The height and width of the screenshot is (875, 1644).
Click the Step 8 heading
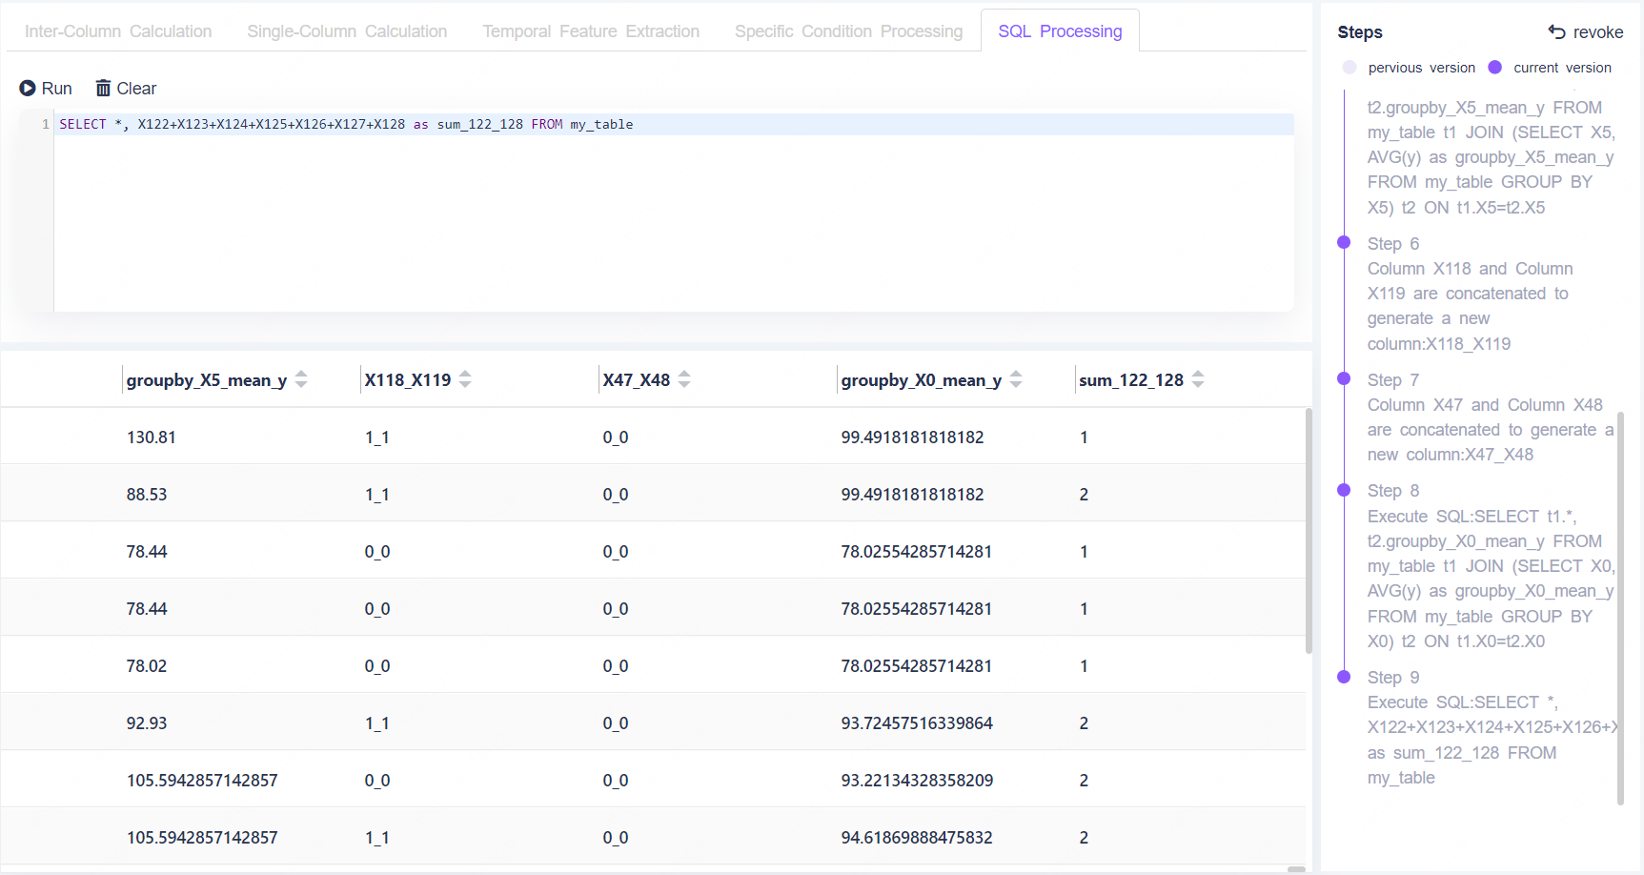(1393, 491)
